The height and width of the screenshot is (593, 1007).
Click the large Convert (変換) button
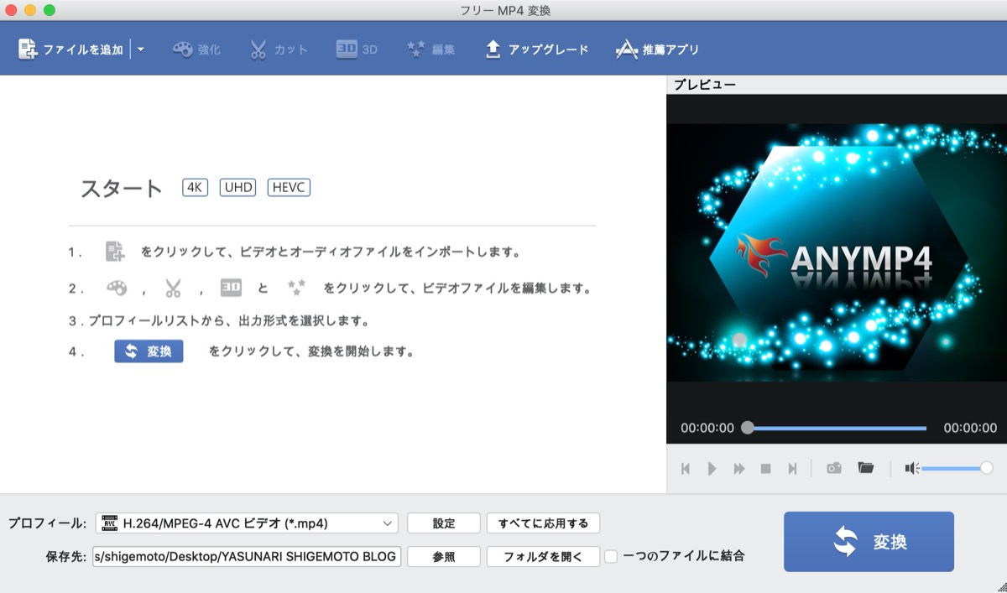coord(869,542)
